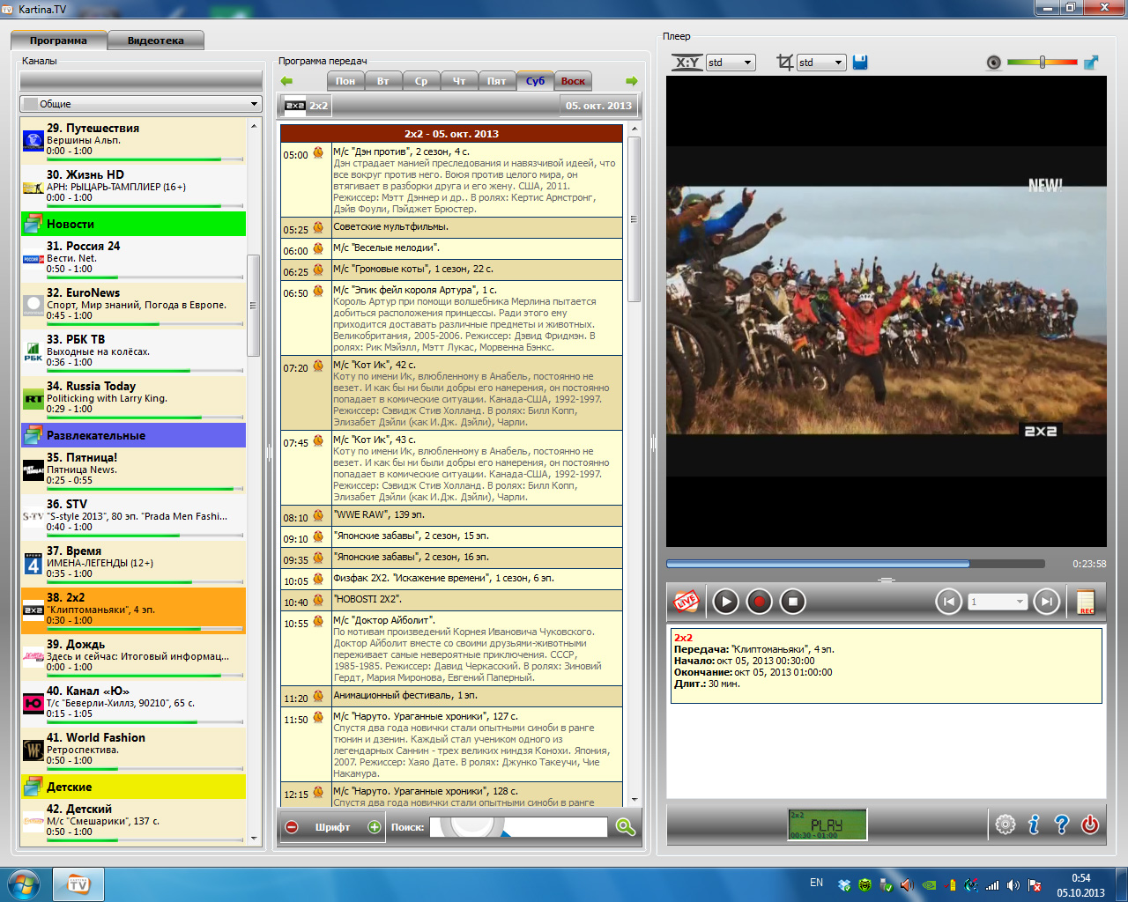Set reminder icon for 06:00 Веселые мелодии
The image size is (1128, 902).
318,249
